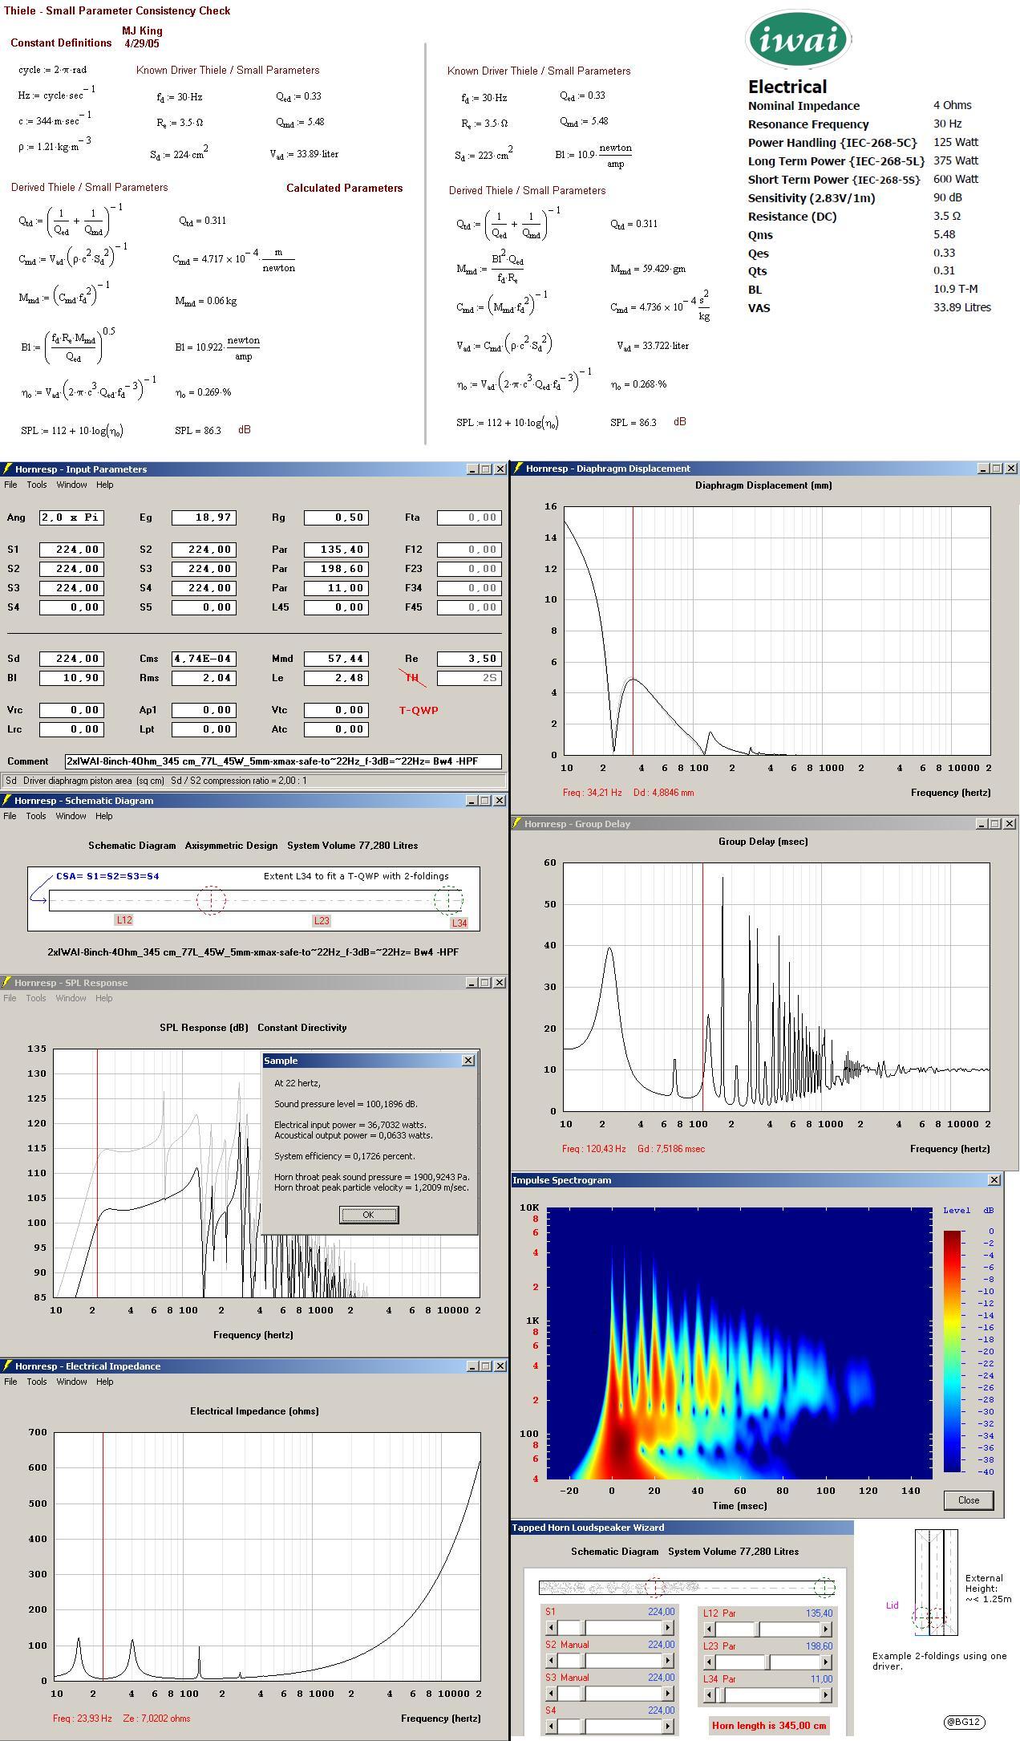Click the Par field showing 135,40
Viewport: 1020px width, 1741px height.
click(337, 550)
